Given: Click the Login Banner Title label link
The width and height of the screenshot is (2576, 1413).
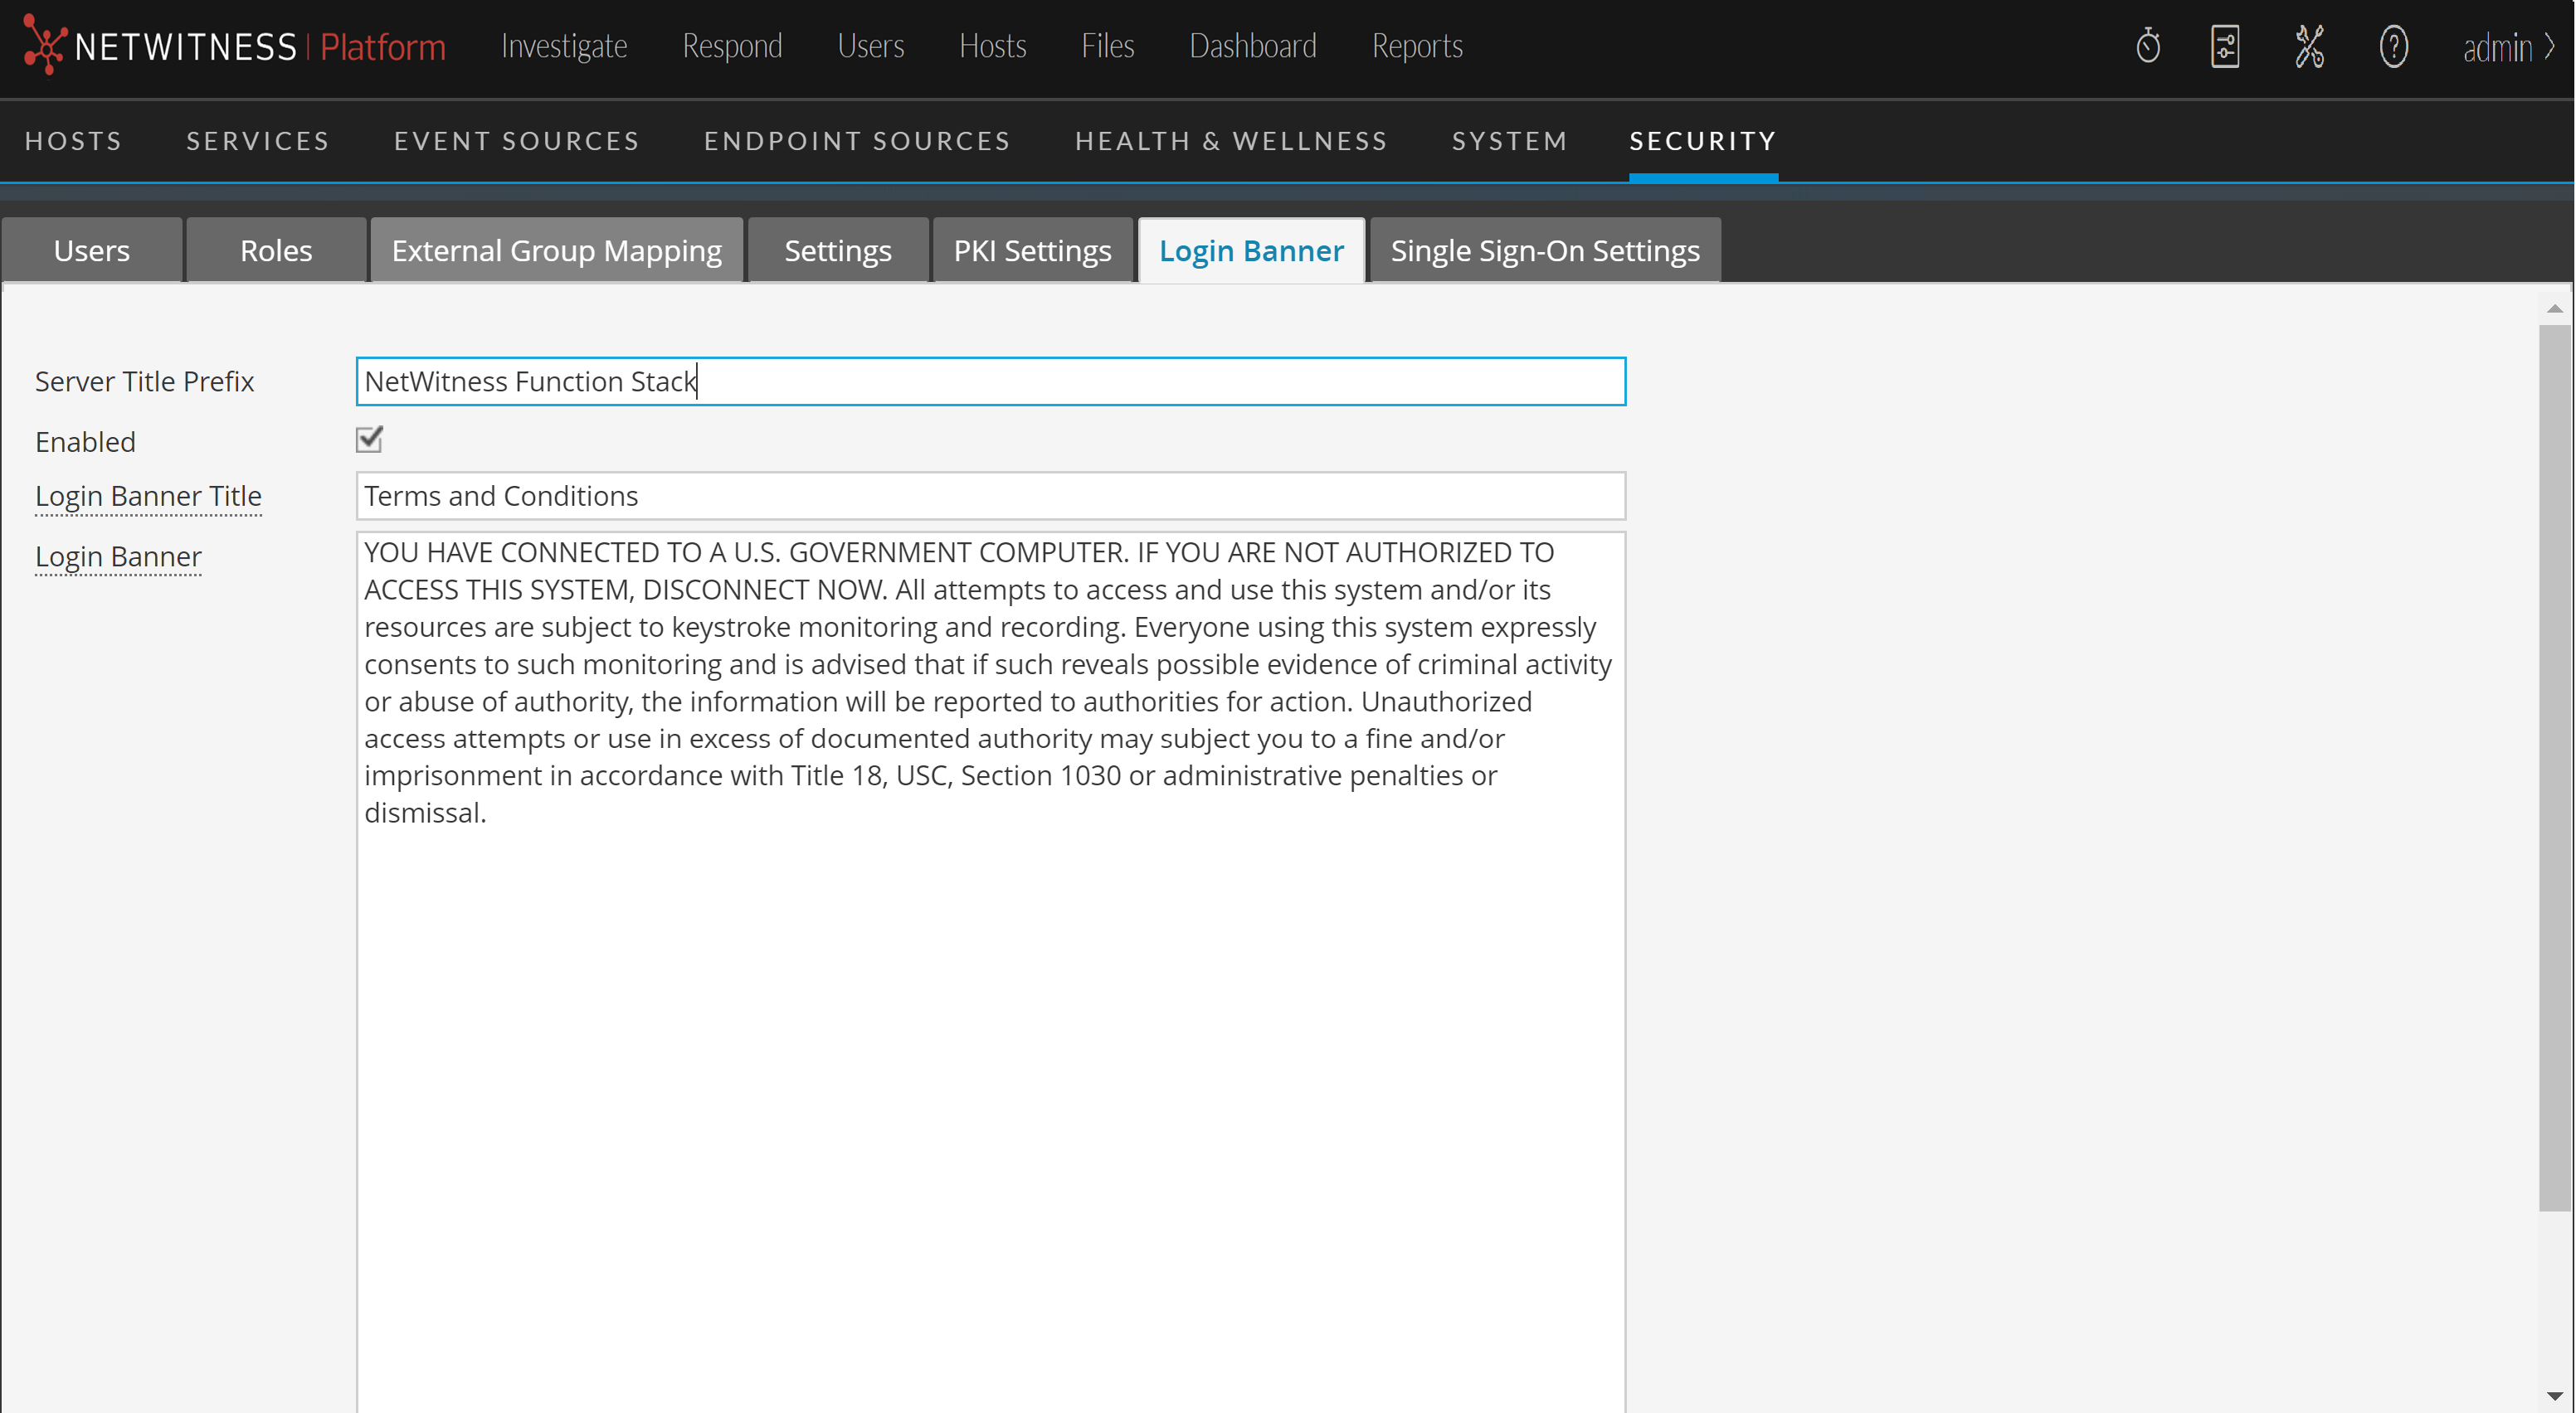Looking at the screenshot, I should click(x=148, y=497).
